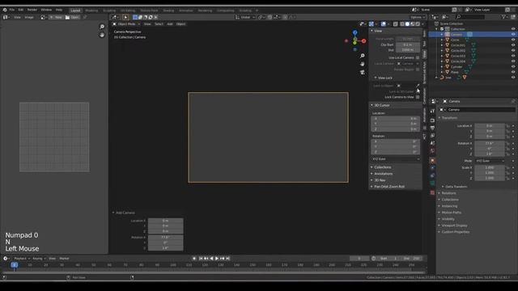This screenshot has width=518, height=291.
Task: Play the animation in reverse
Action: (211, 259)
